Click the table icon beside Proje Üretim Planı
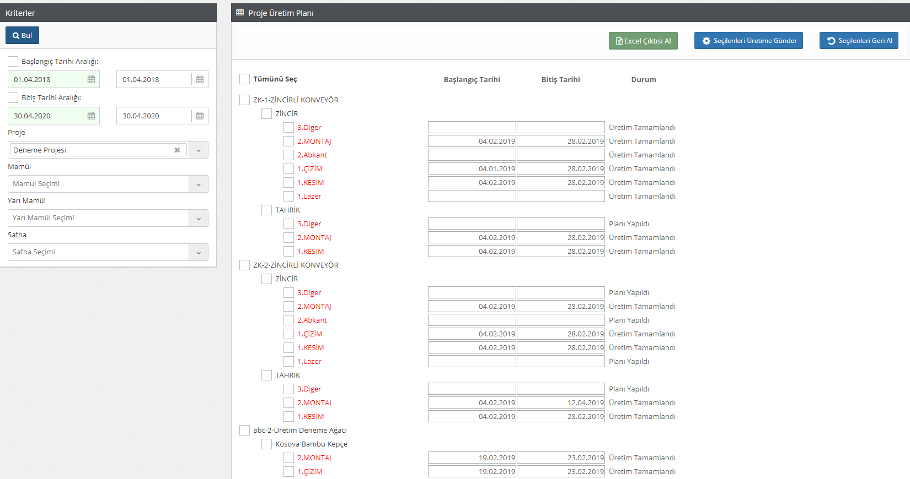The height and width of the screenshot is (479, 910). pyautogui.click(x=240, y=13)
